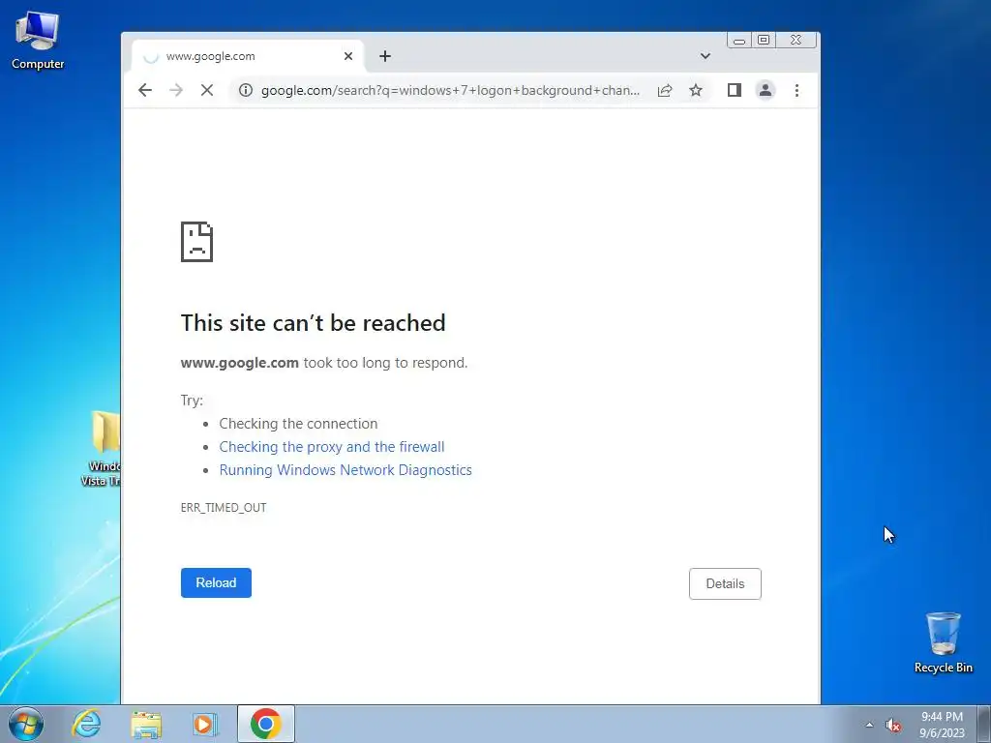The width and height of the screenshot is (991, 743).
Task: Open the side panel icon
Action: pos(734,90)
